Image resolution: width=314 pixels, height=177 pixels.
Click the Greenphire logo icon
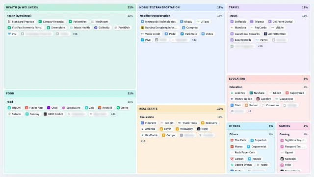(48, 28)
